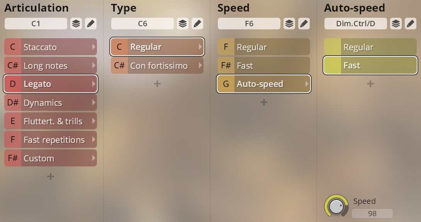The height and width of the screenshot is (222, 421).
Task: Select Regular in the Auto-speed column
Action: pos(370,47)
